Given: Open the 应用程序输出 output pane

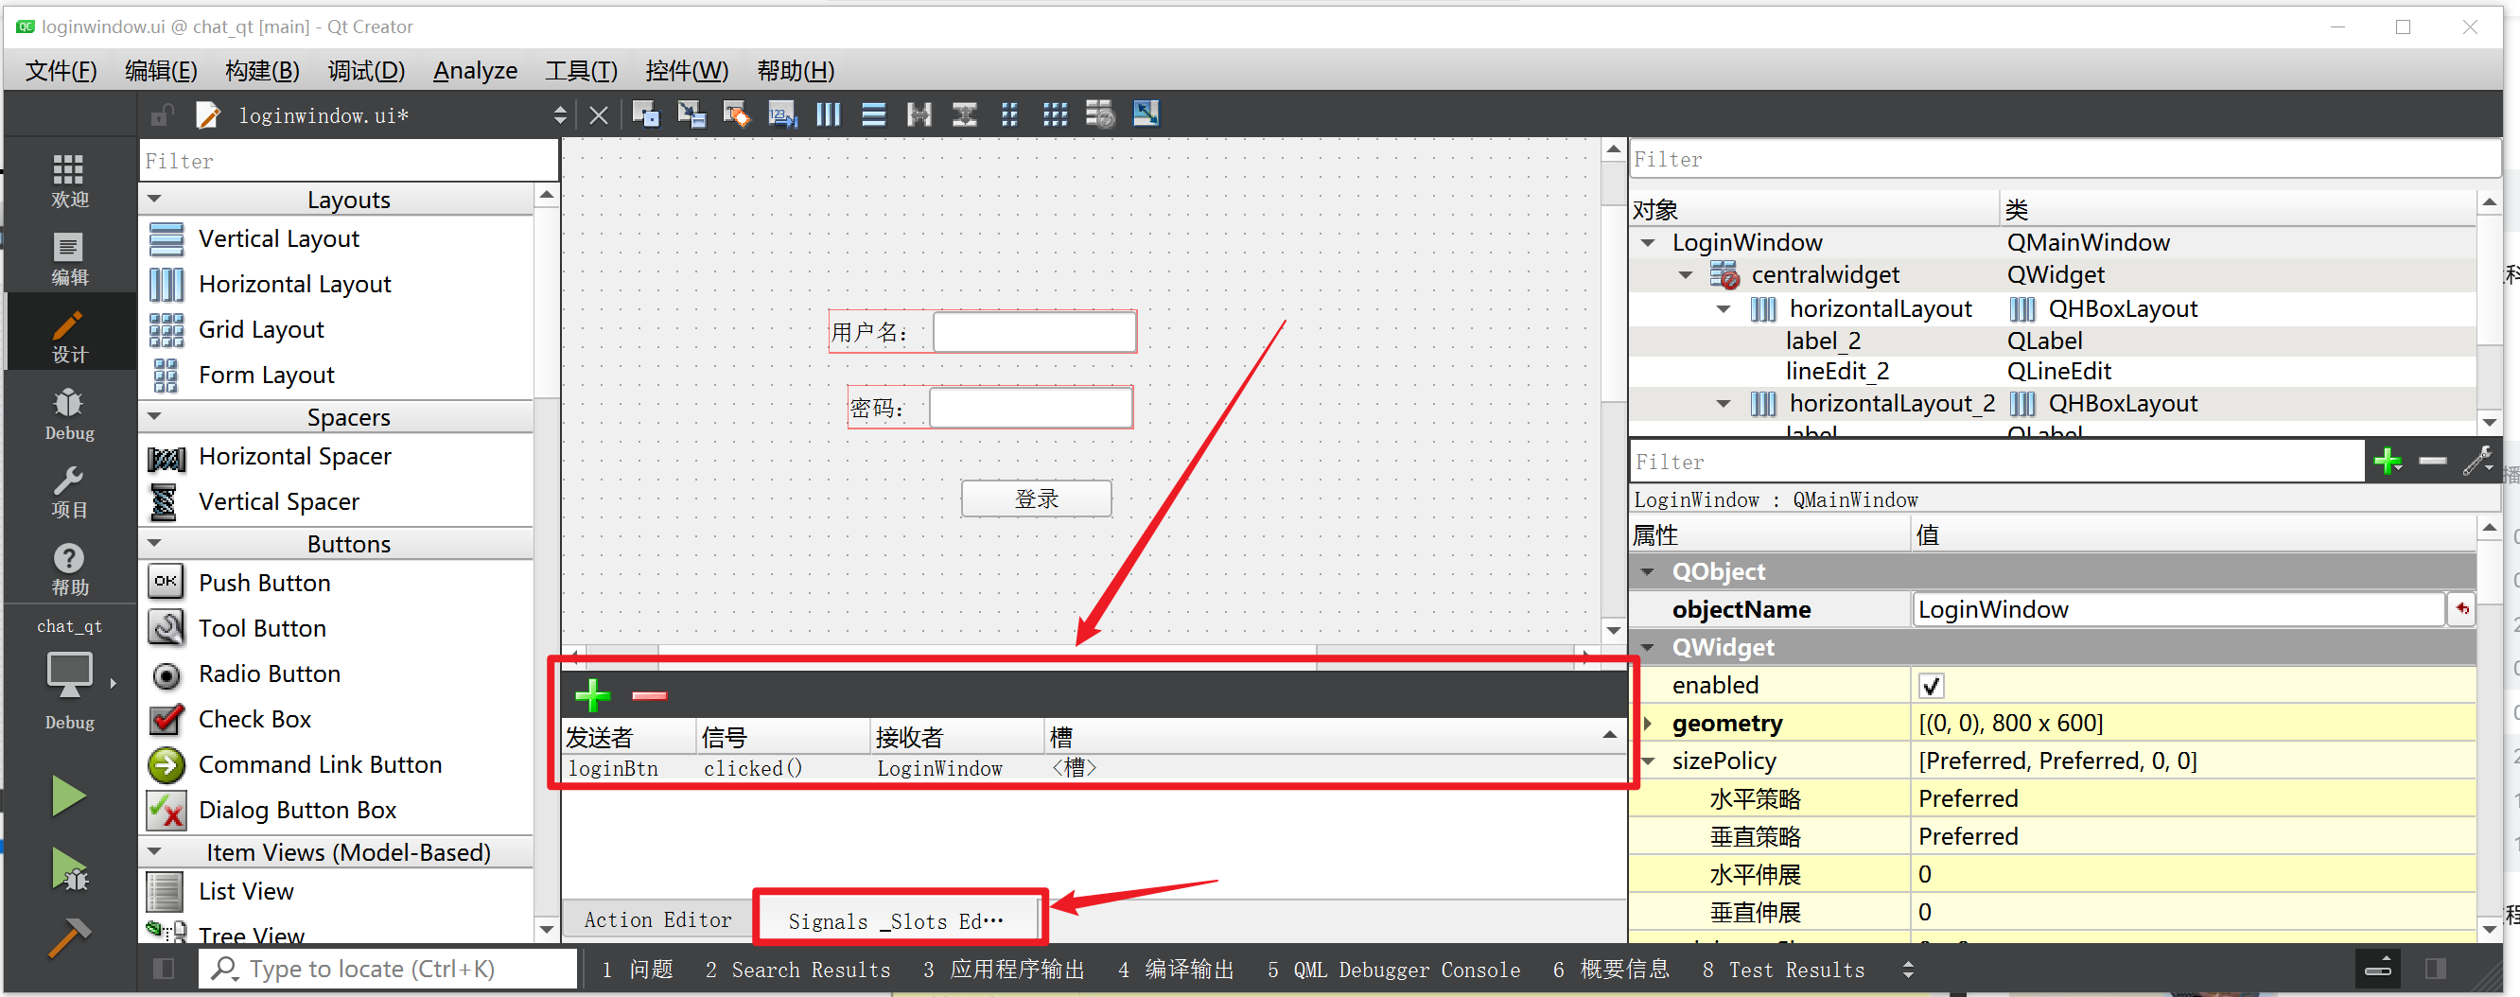Looking at the screenshot, I should (x=1004, y=969).
